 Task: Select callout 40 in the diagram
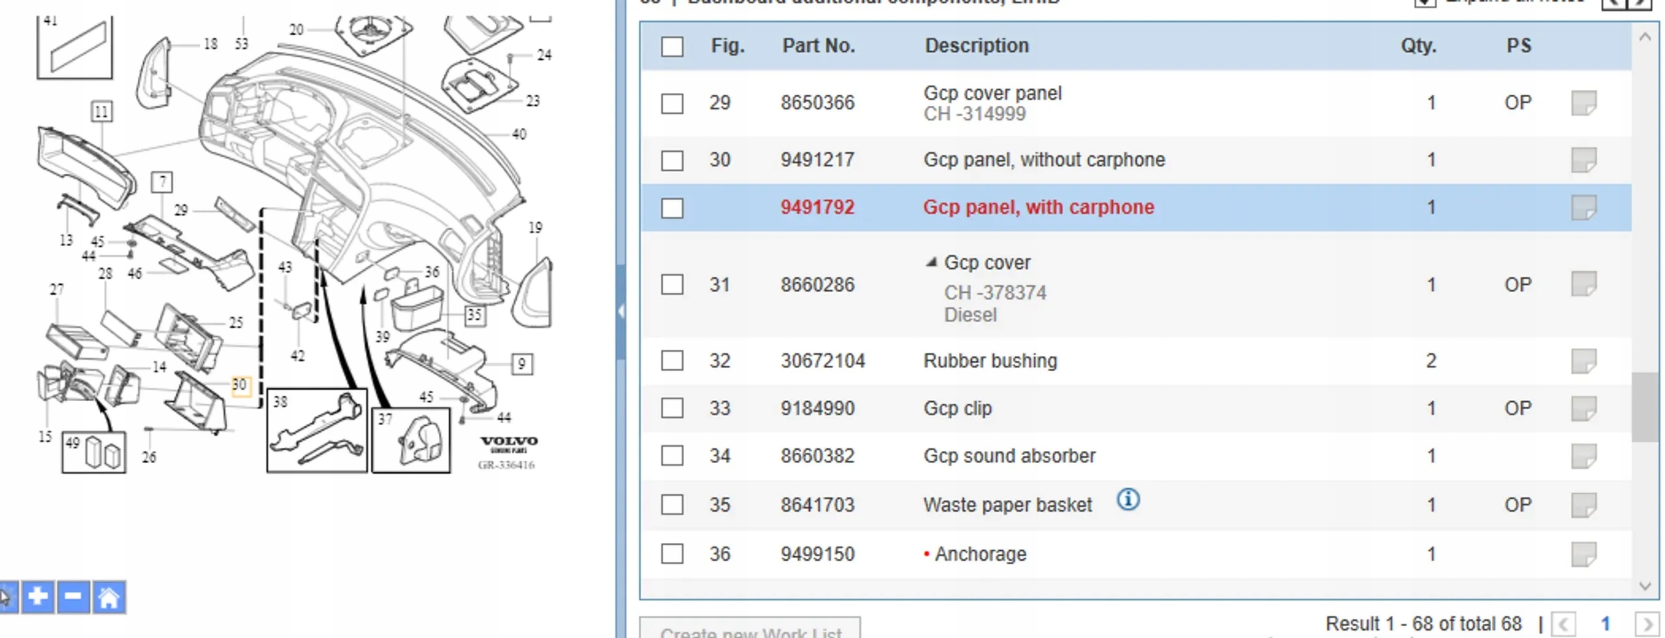coord(519,134)
